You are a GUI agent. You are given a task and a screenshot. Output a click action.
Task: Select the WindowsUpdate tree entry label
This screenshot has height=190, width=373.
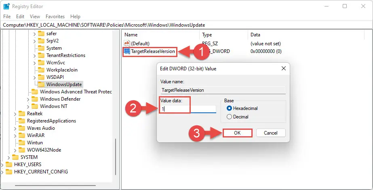(x=64, y=84)
